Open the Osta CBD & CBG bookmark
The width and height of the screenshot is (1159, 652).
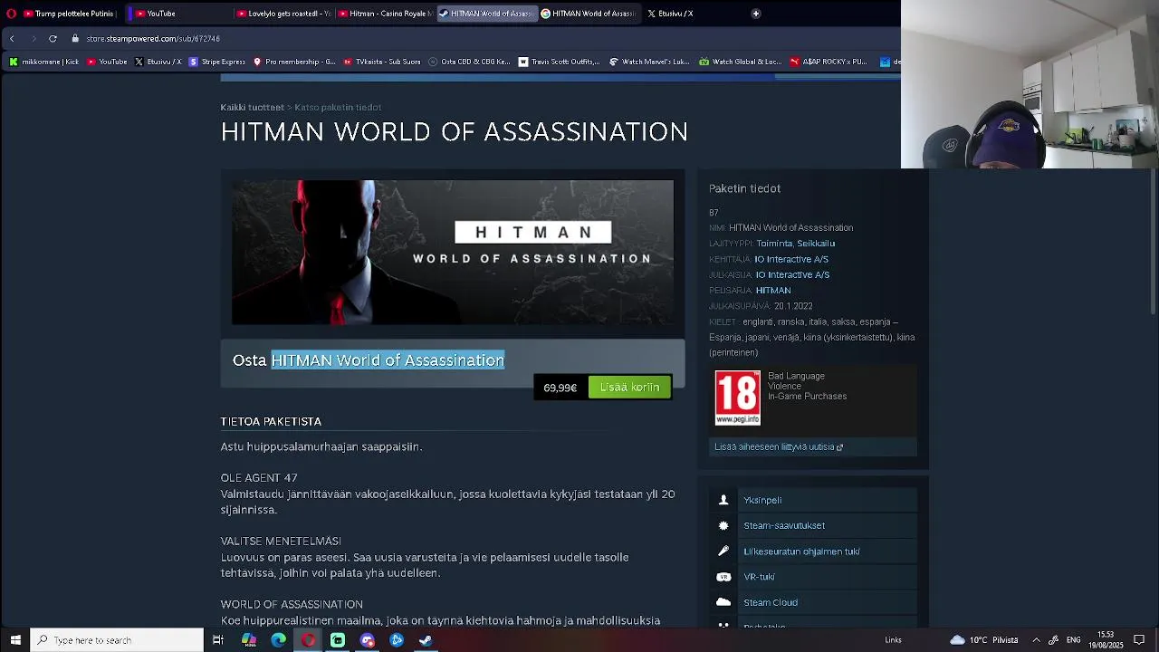click(469, 62)
